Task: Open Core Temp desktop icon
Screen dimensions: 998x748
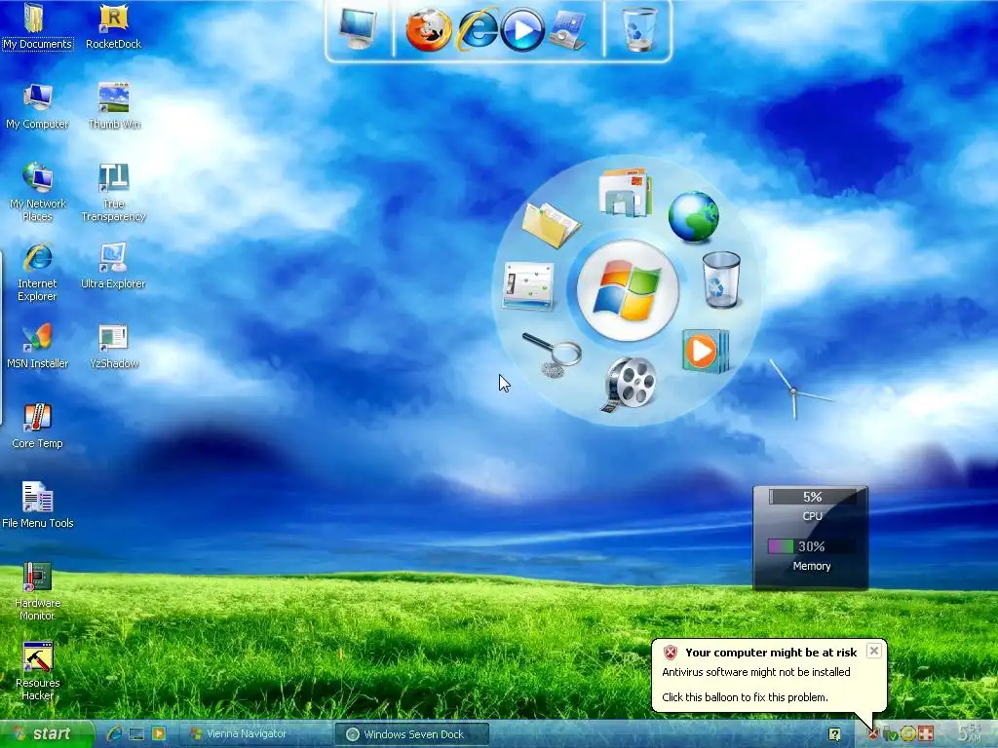Action: pyautogui.click(x=37, y=427)
